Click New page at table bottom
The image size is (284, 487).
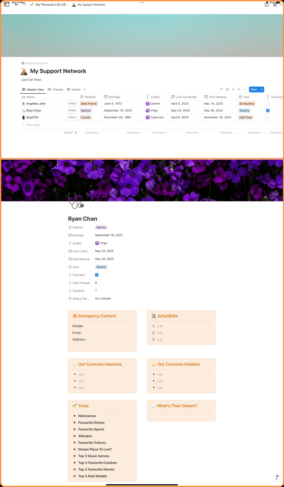[x=31, y=125]
